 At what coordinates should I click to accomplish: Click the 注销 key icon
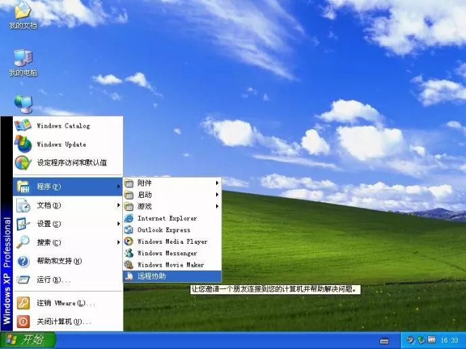23,303
